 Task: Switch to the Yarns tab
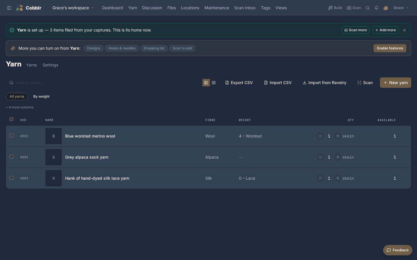(x=31, y=65)
